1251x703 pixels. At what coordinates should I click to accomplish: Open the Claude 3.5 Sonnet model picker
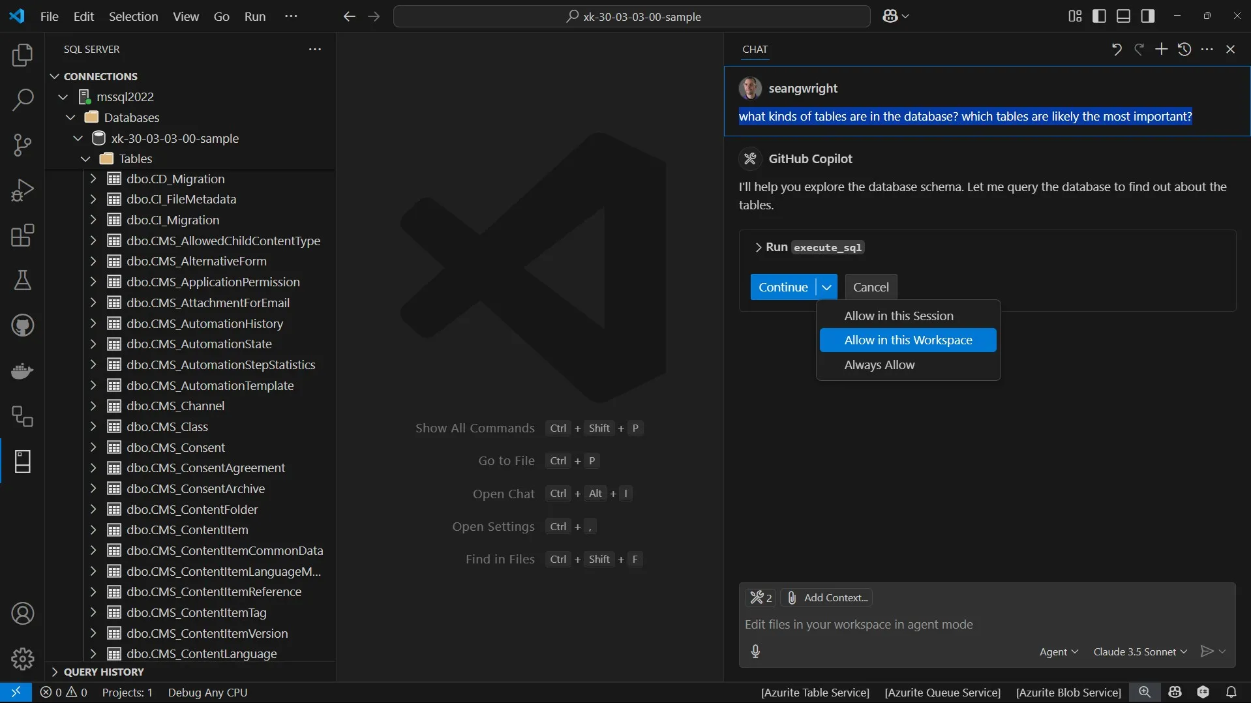1140,651
